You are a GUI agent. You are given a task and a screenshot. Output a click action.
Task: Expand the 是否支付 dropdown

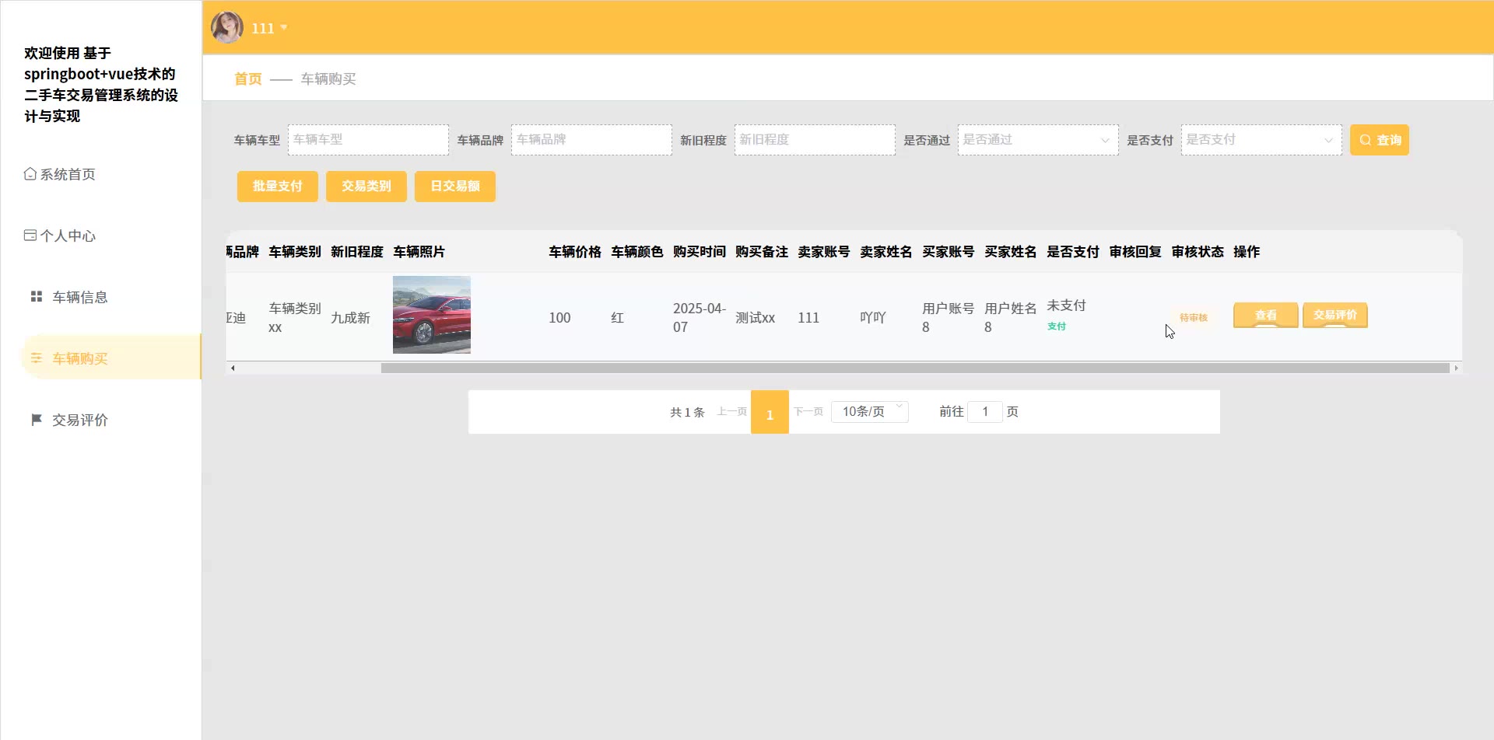[1261, 140]
